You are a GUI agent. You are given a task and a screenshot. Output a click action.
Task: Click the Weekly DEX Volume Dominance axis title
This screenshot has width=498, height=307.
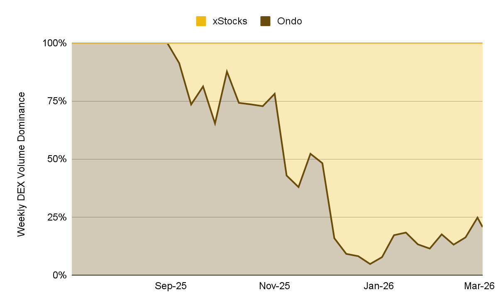pyautogui.click(x=22, y=164)
